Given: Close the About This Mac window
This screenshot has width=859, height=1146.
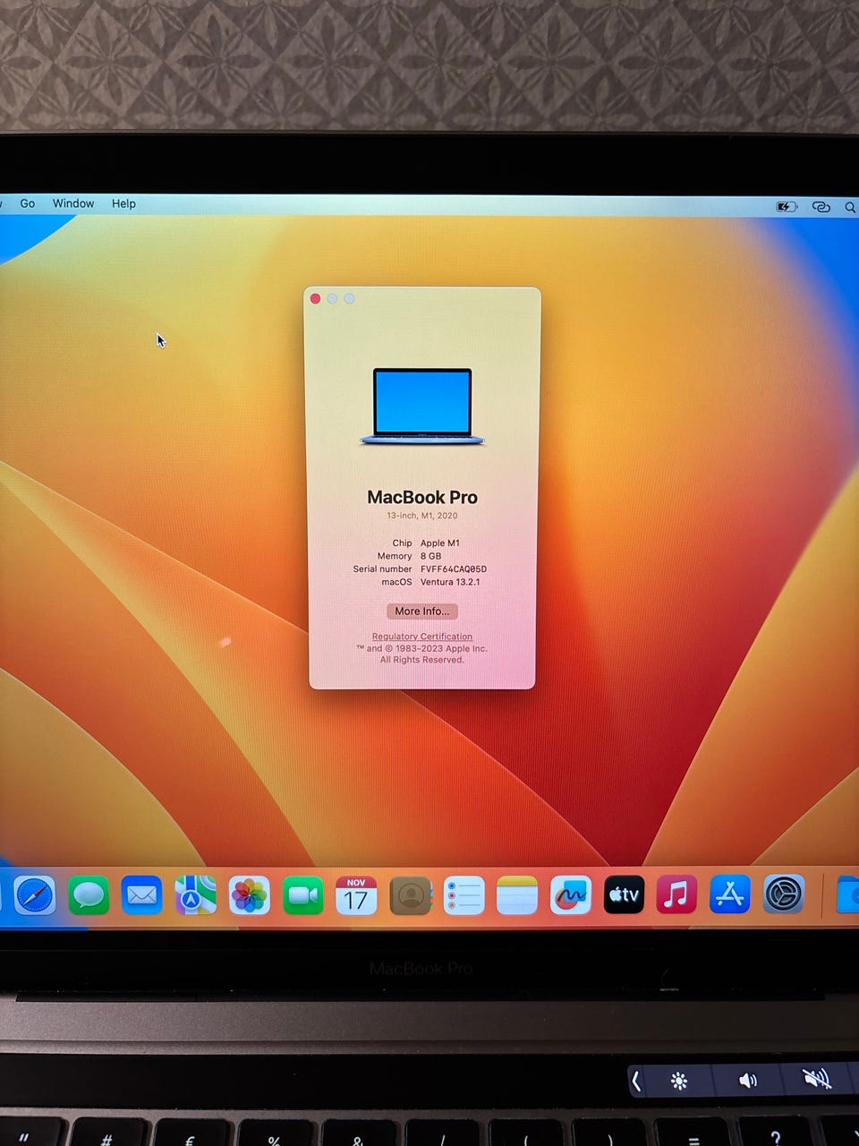Looking at the screenshot, I should click(x=316, y=299).
